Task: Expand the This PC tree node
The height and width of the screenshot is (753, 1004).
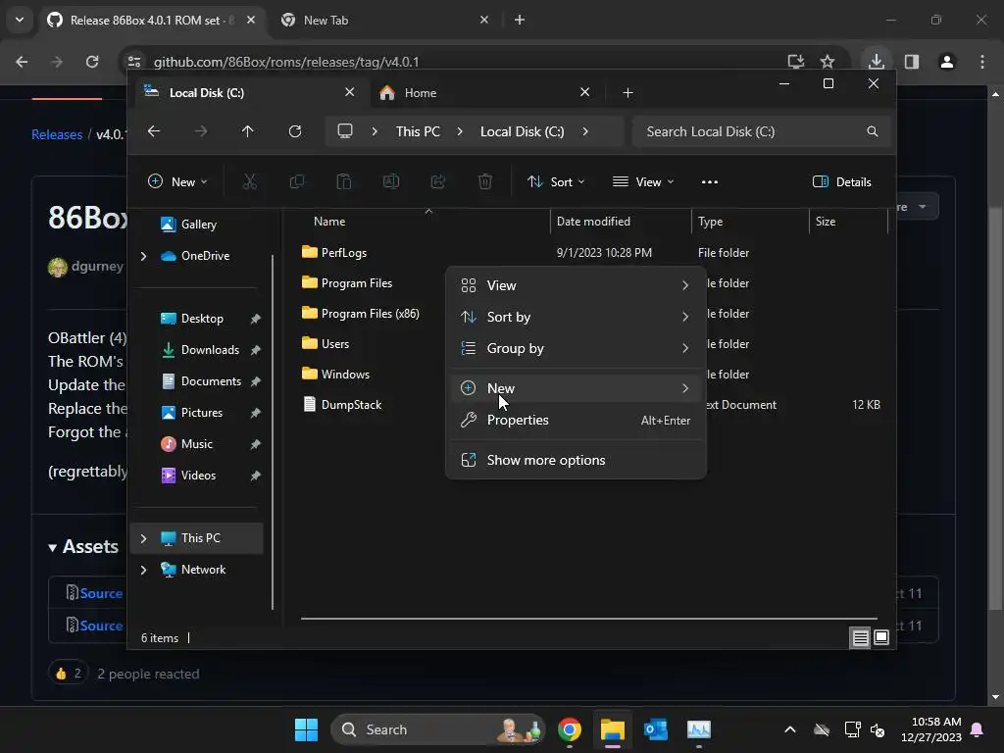Action: tap(143, 538)
